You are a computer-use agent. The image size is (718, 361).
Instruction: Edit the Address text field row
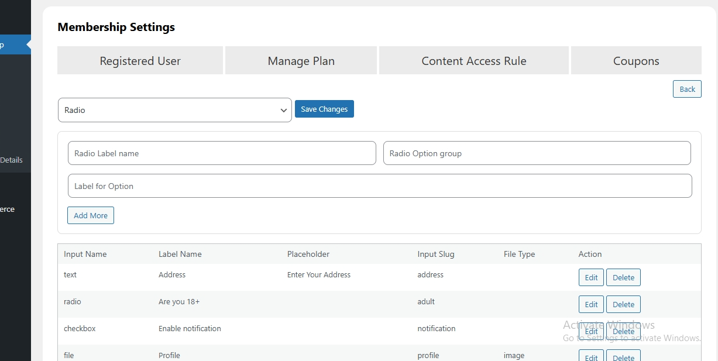(x=591, y=277)
